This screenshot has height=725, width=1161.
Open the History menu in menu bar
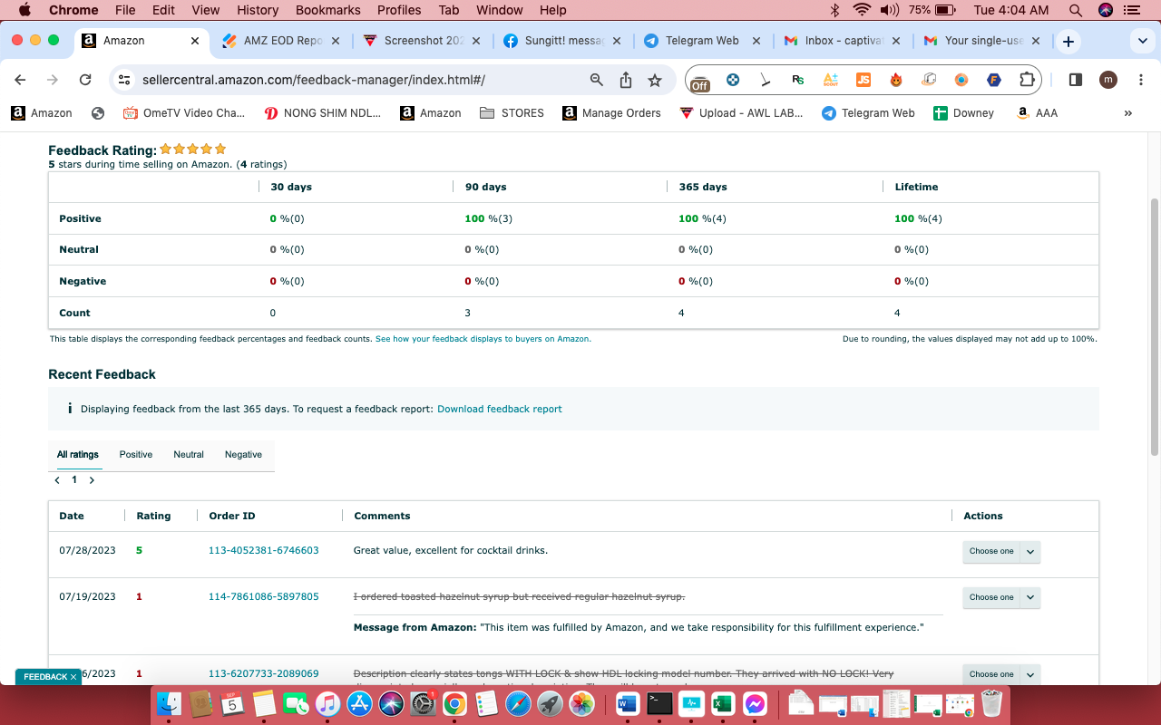(258, 10)
